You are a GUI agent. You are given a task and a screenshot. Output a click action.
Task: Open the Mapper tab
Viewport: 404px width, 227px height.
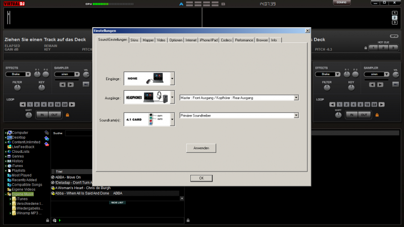pos(148,40)
